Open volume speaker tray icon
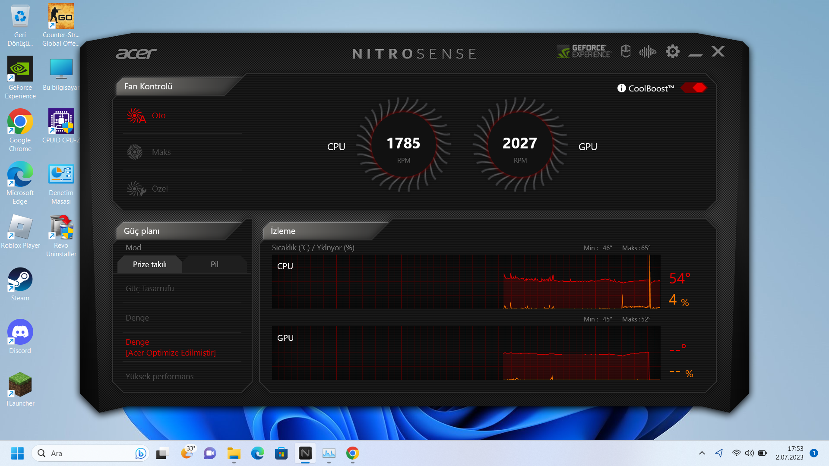 [x=750, y=453]
